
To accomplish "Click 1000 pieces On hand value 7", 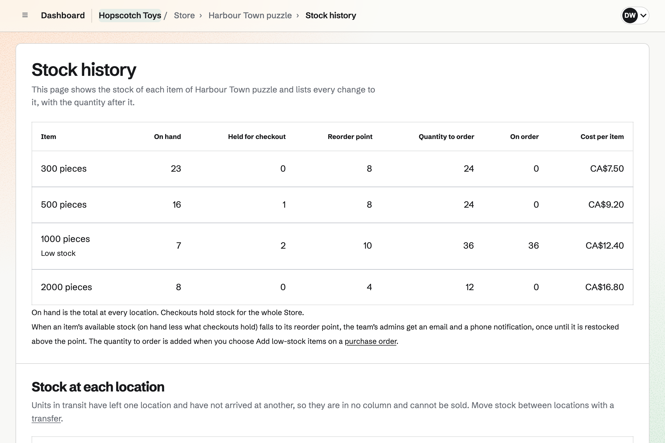I will [179, 246].
